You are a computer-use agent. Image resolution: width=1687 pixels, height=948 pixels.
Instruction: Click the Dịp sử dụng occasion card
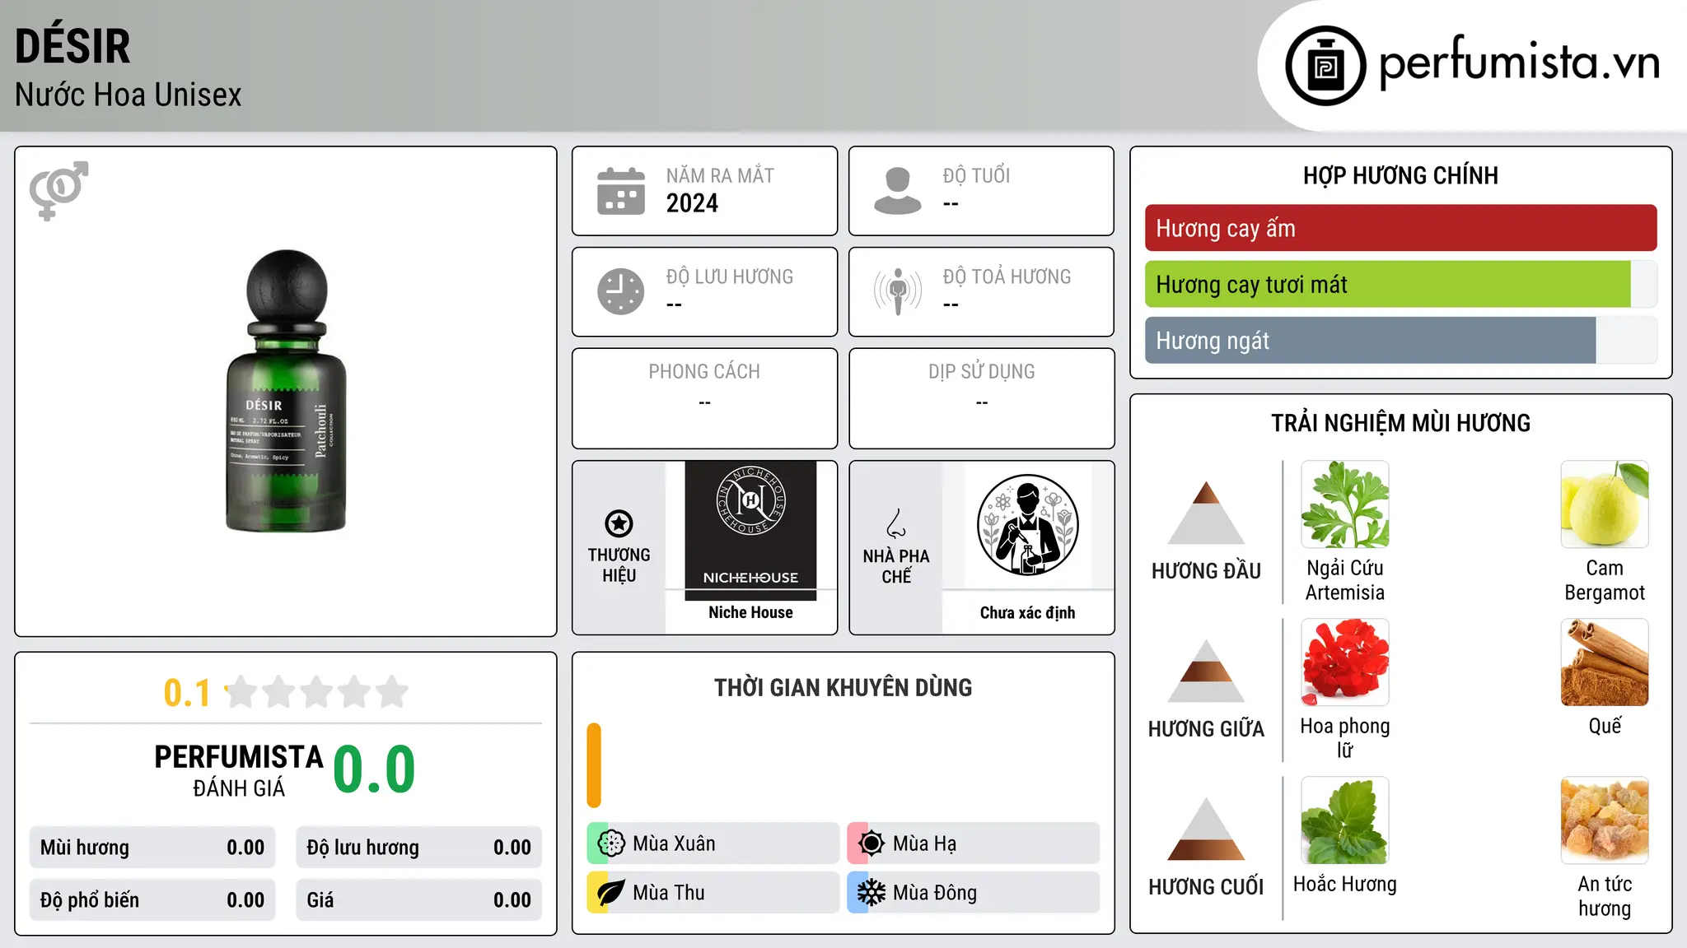point(981,398)
